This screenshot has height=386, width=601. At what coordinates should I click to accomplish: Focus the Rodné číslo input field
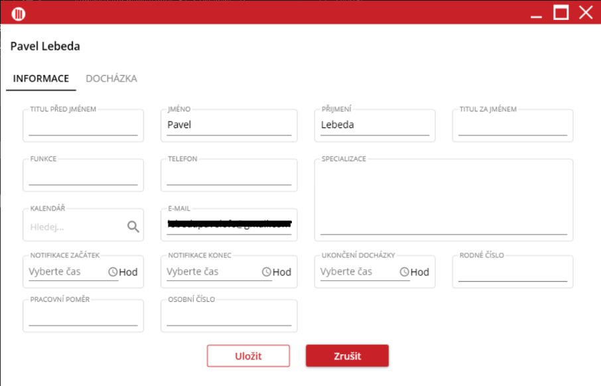(x=512, y=273)
